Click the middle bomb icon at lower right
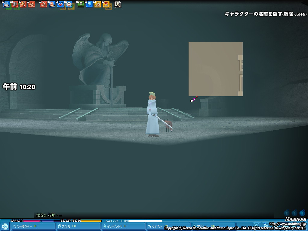Screen dimensions: 308x231 point(294,213)
